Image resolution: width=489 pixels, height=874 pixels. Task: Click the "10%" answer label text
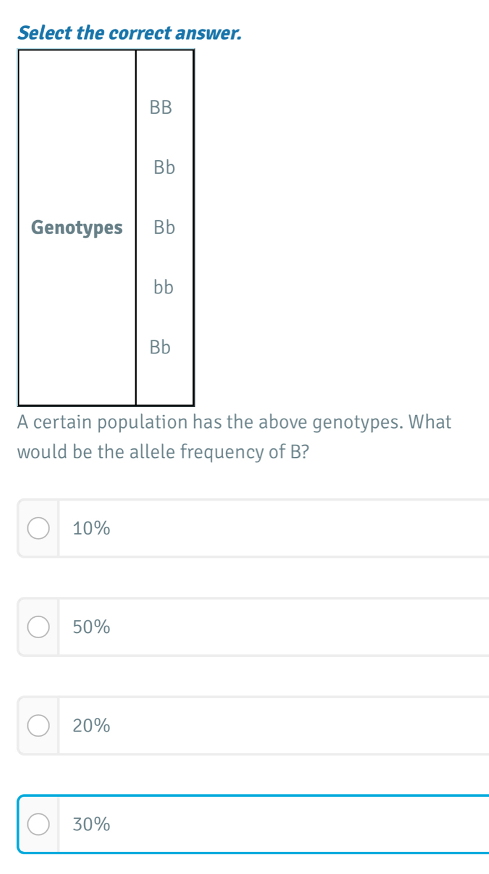[92, 529]
